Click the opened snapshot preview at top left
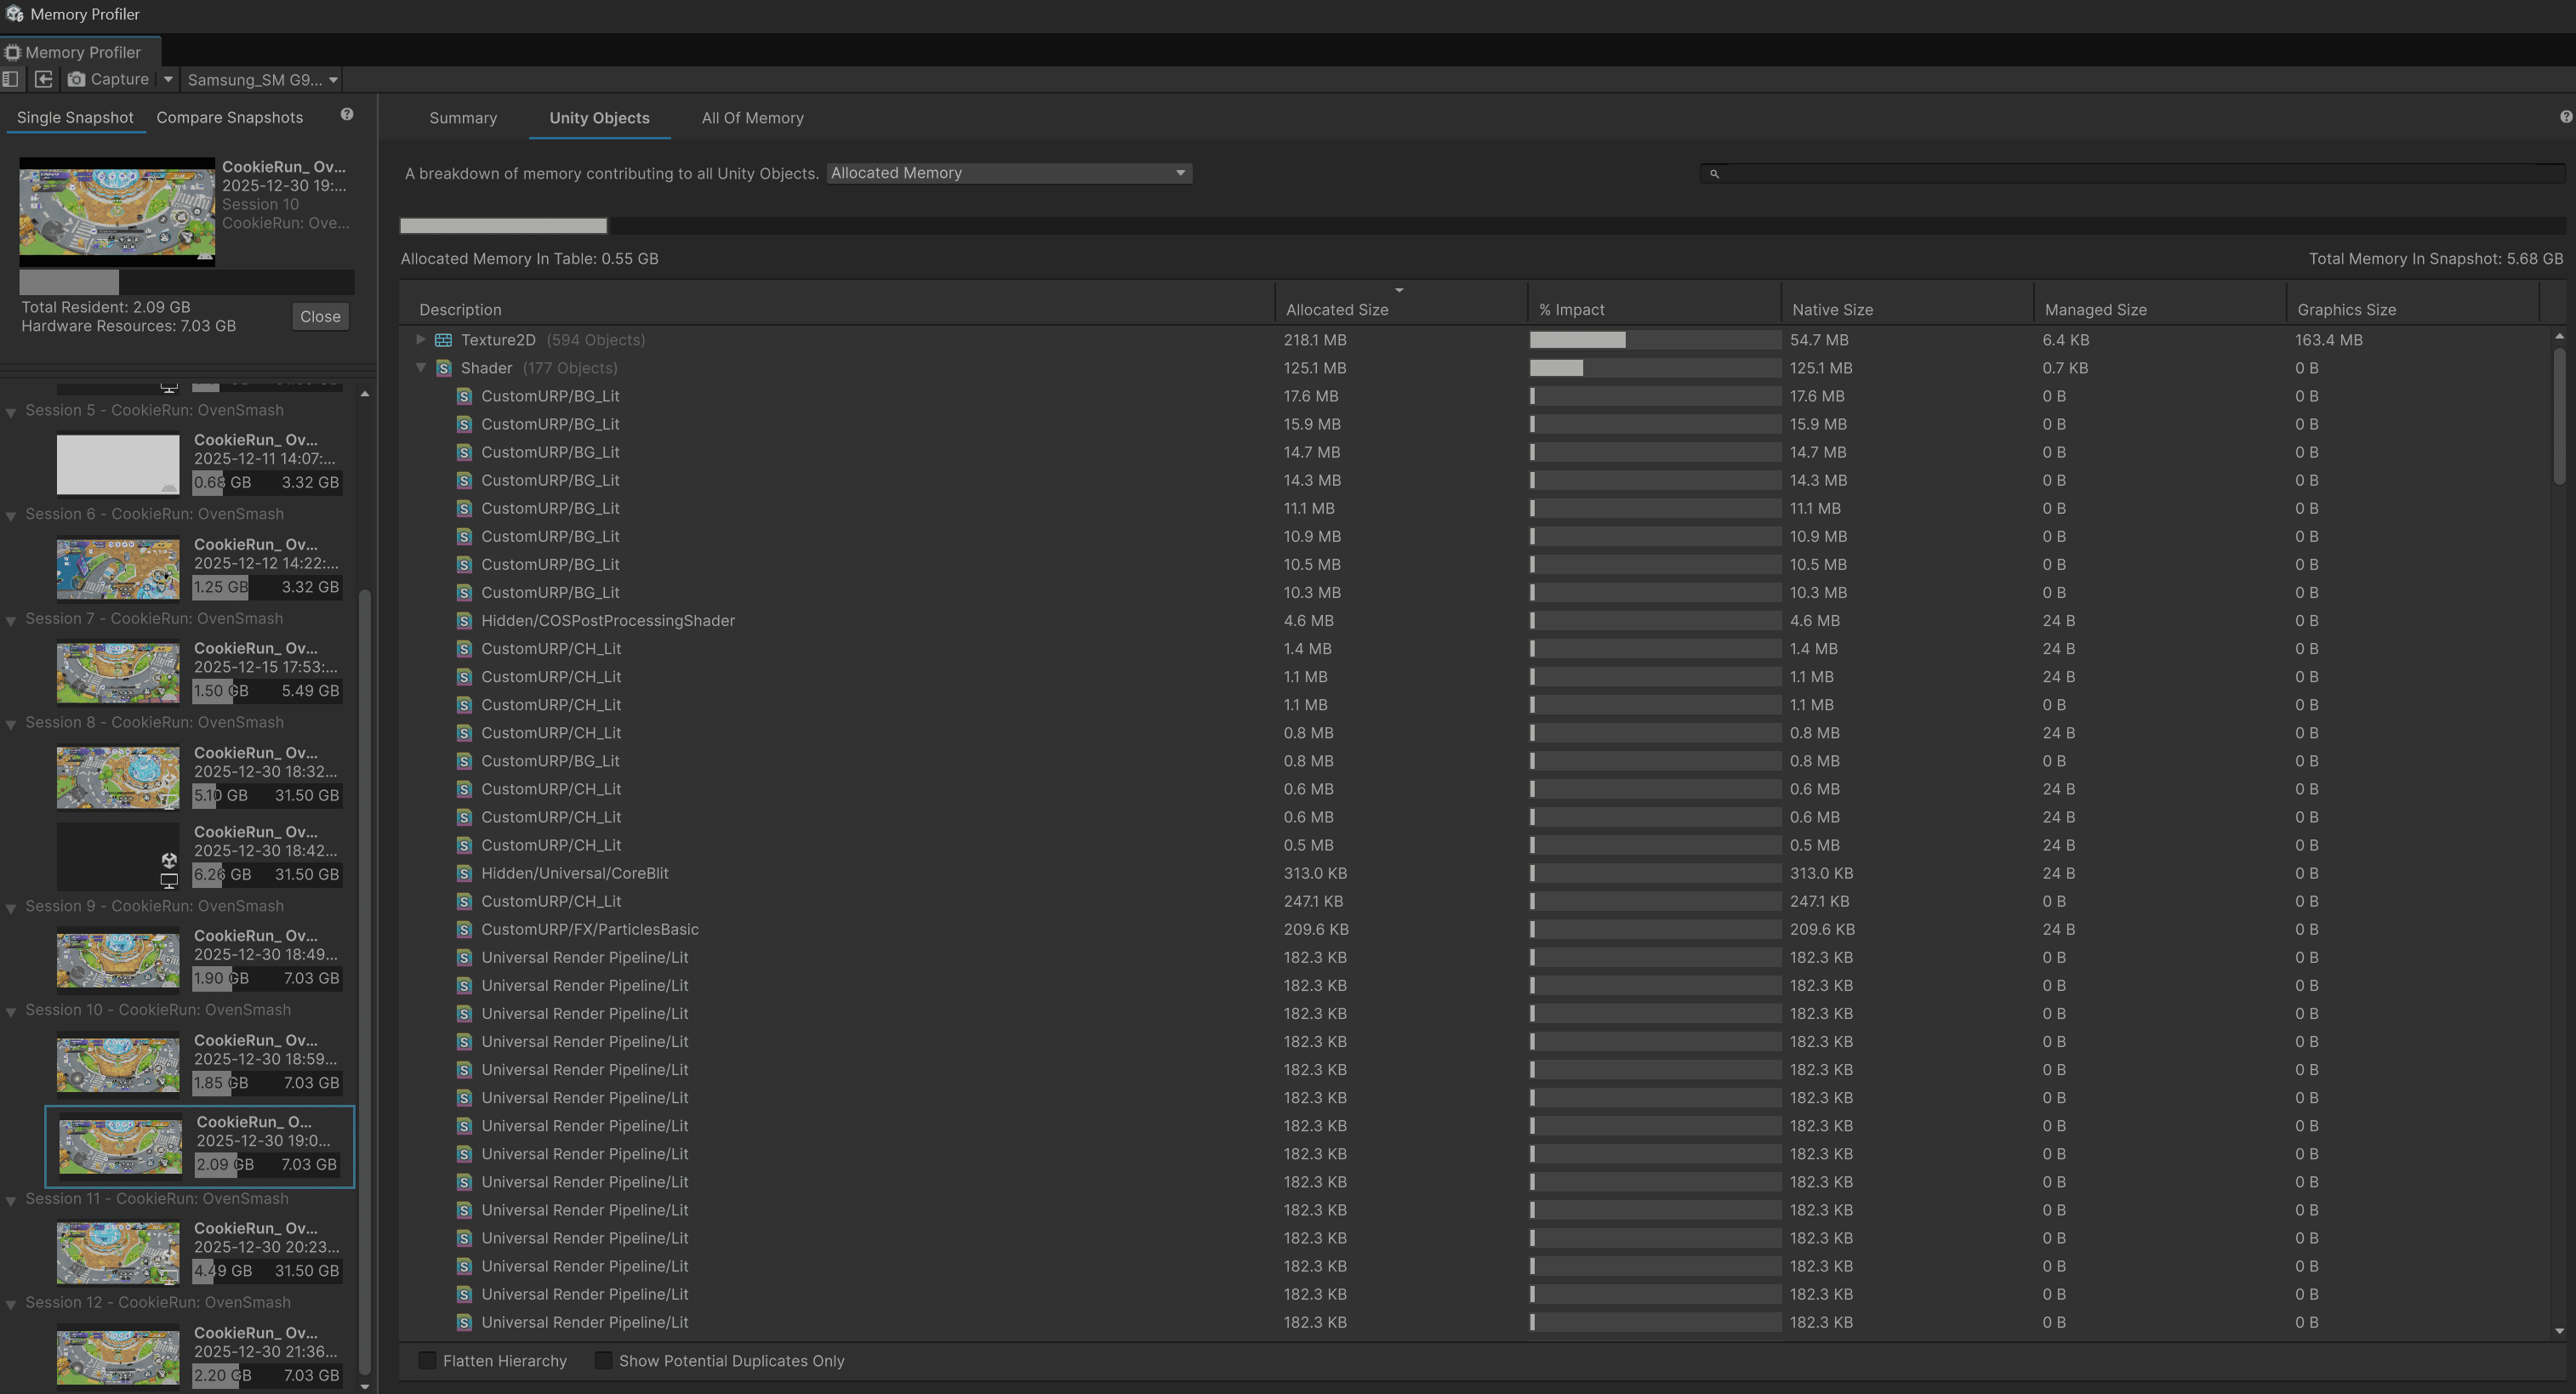2576x1394 pixels. (x=117, y=210)
